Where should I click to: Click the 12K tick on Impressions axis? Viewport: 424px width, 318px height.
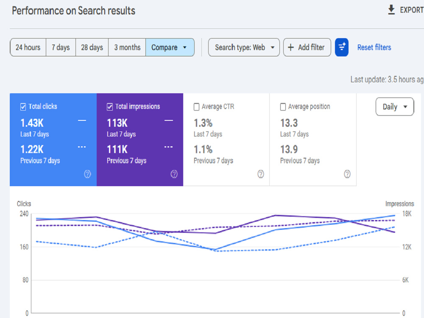[407, 247]
